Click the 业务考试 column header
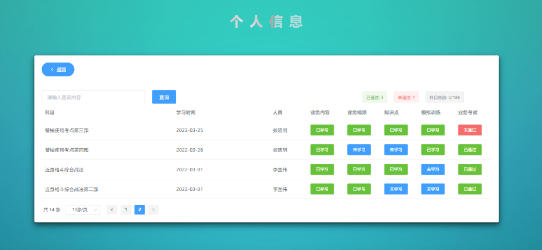The height and width of the screenshot is (250, 542). 468,113
